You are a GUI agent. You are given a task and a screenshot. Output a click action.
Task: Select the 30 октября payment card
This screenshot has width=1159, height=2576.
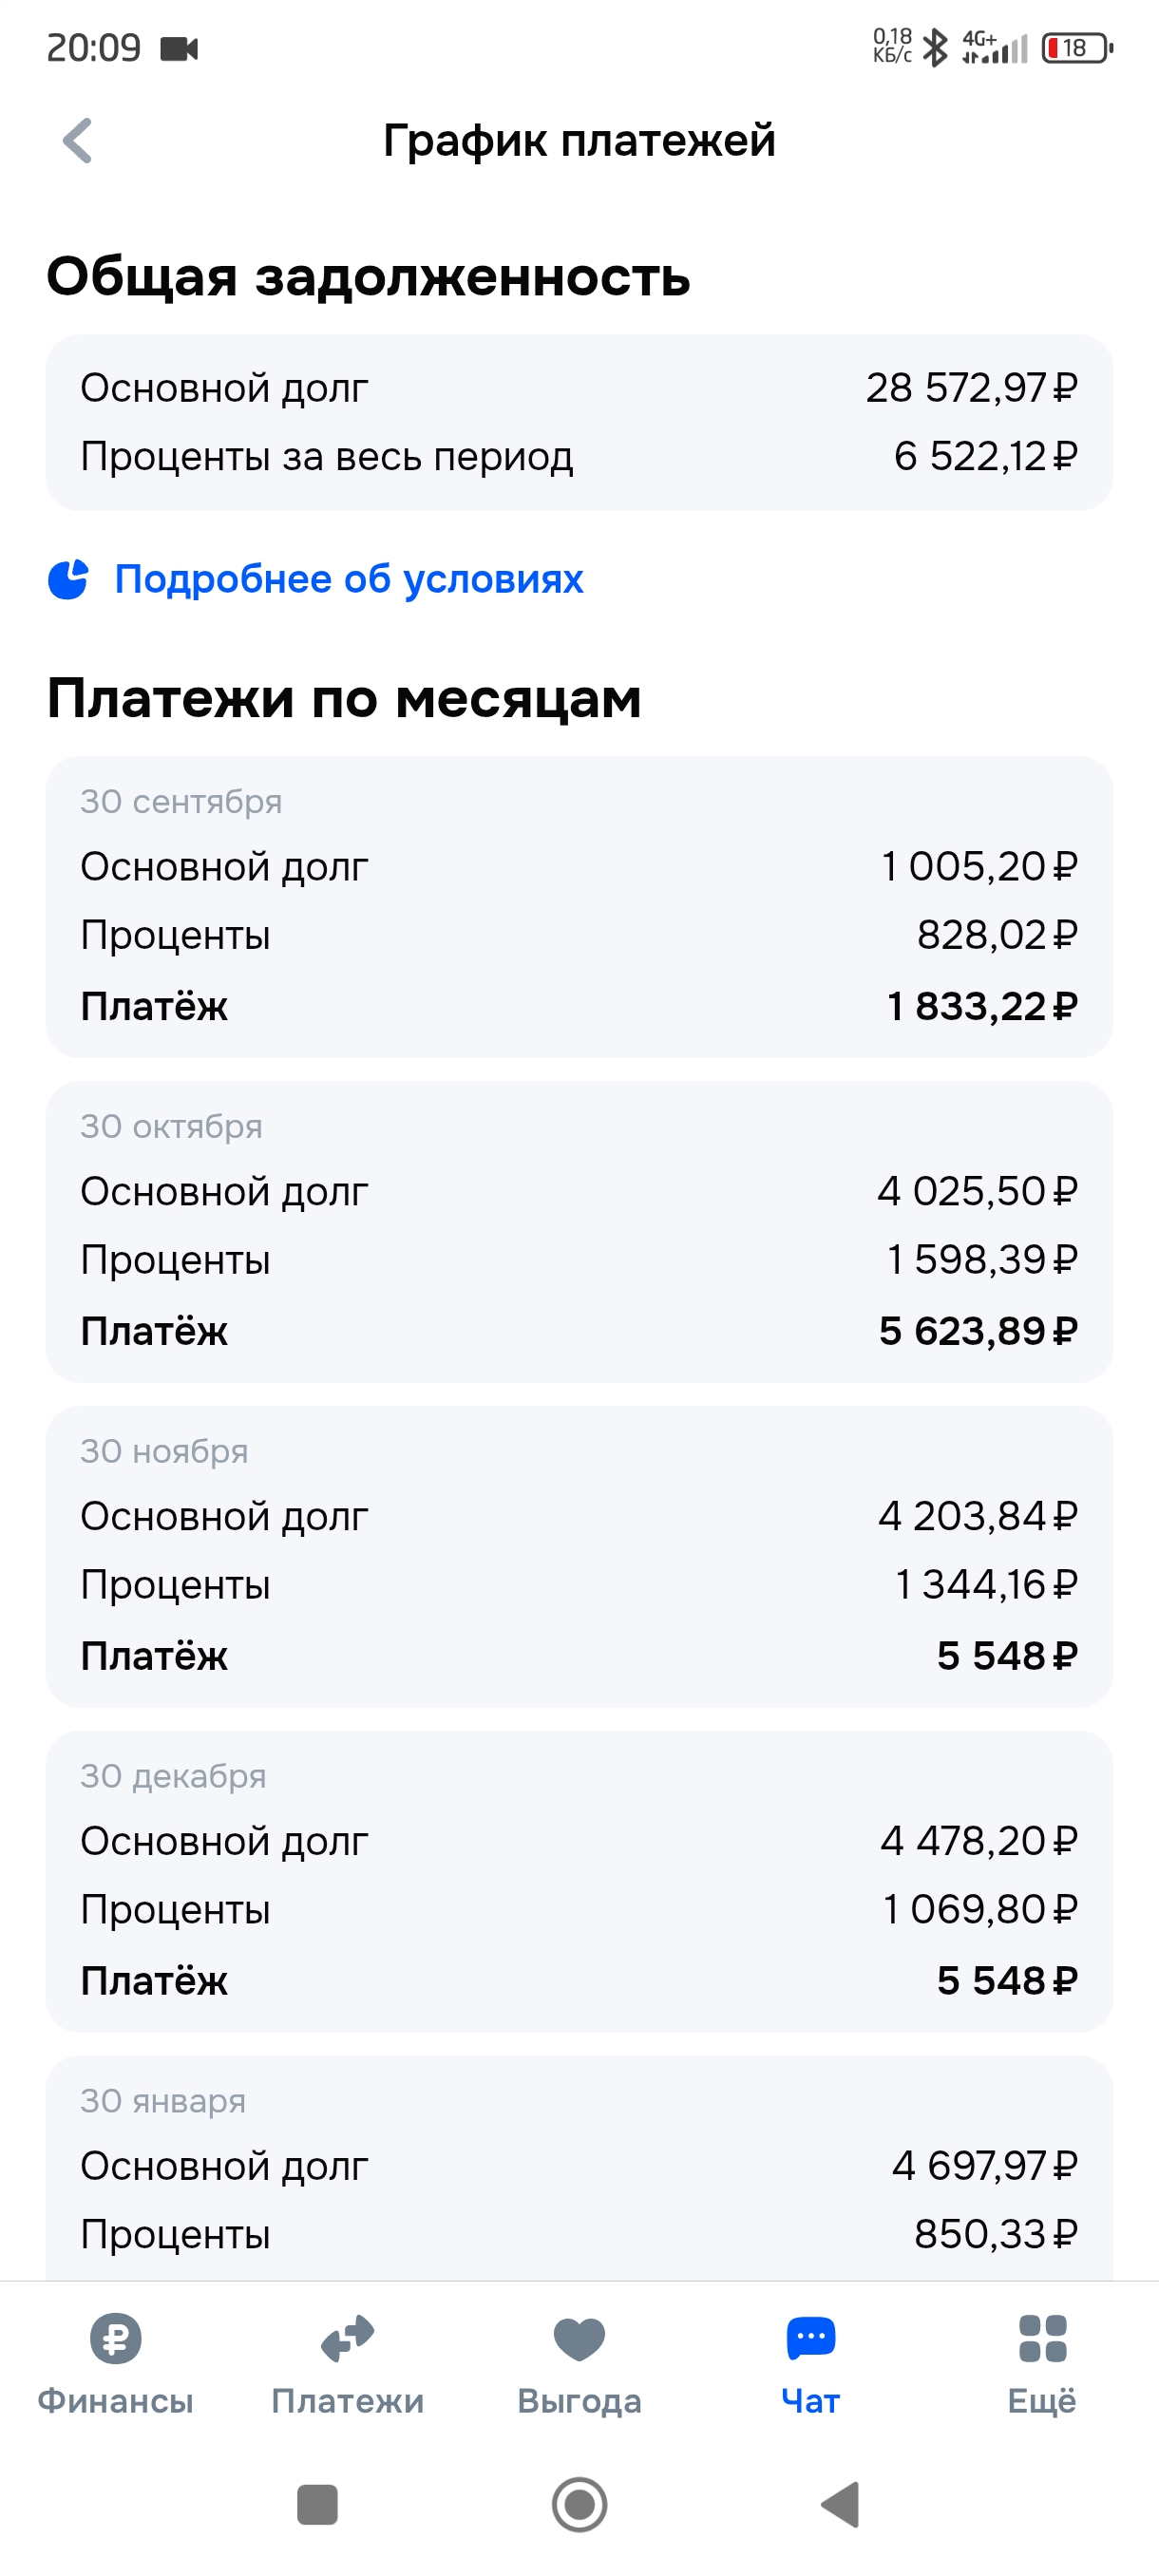(x=579, y=1232)
